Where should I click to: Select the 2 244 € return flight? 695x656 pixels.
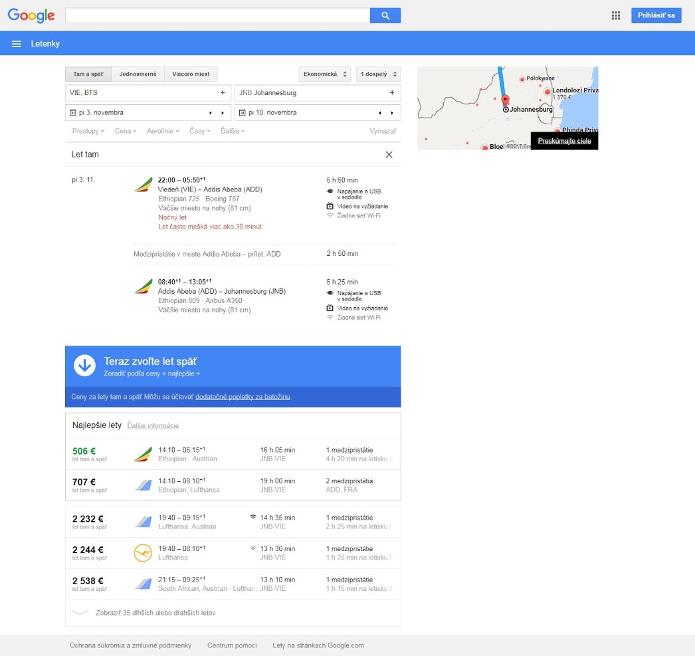pos(233,553)
